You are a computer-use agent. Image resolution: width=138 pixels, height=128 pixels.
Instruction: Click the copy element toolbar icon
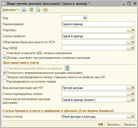(38, 10)
